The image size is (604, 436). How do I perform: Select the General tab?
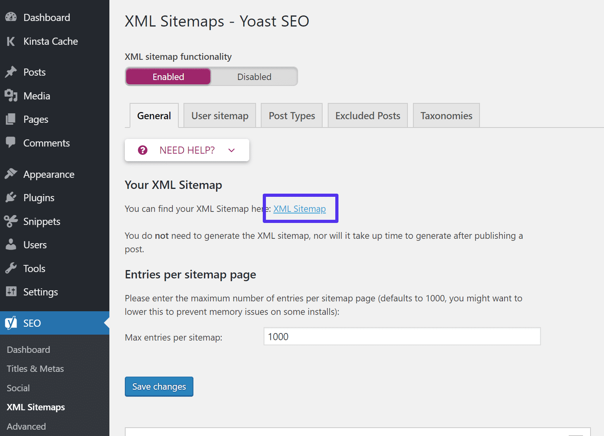coord(154,116)
